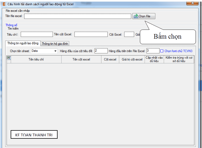Click the Chọn File button
The height and width of the screenshot is (148, 202).
coord(144,16)
